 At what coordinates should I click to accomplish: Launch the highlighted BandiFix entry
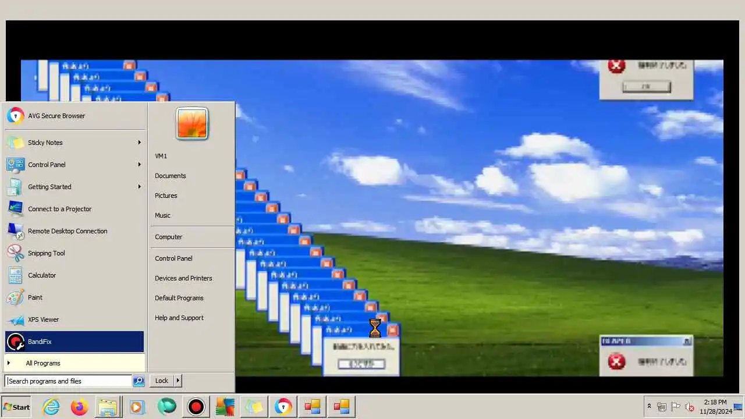point(74,342)
